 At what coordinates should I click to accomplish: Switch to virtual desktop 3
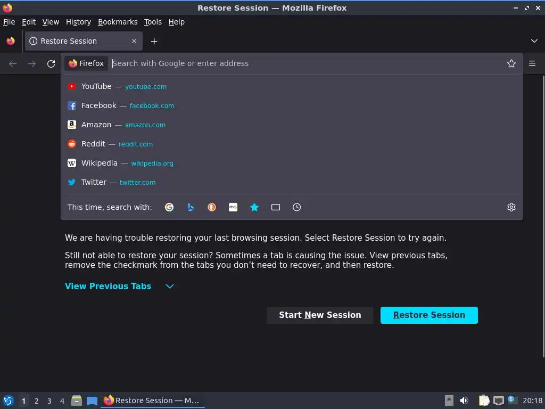(x=49, y=401)
